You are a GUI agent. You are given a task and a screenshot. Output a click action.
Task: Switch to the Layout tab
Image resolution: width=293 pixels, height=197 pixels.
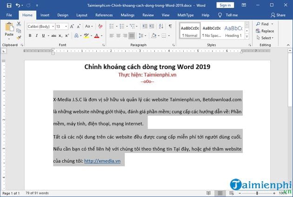(82, 15)
